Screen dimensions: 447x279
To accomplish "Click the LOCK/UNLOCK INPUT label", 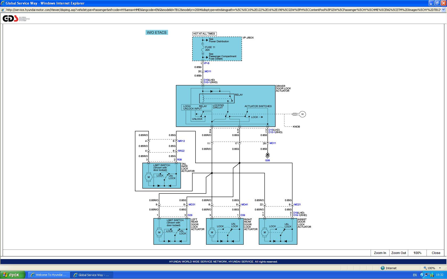I will click(192, 107).
